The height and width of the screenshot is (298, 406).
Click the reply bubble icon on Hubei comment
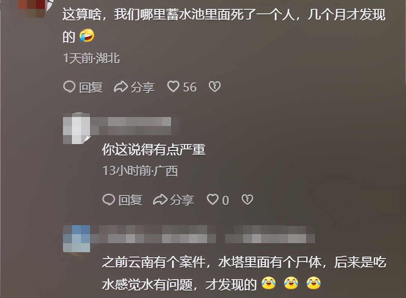point(69,87)
